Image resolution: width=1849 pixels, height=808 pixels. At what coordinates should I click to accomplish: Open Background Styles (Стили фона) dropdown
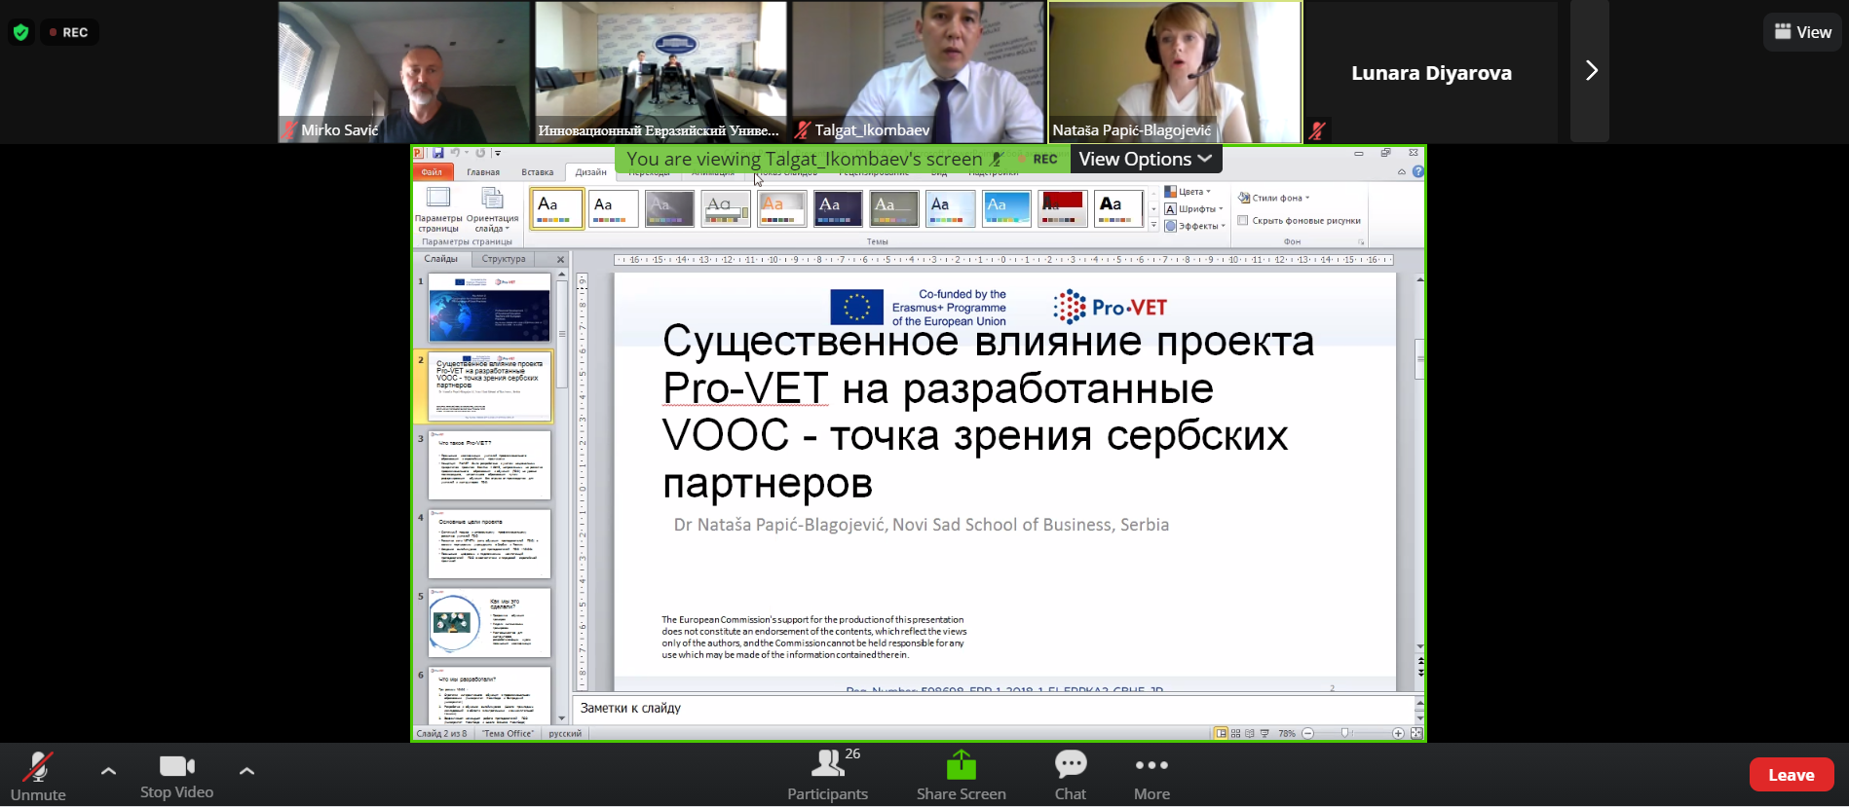1273,198
